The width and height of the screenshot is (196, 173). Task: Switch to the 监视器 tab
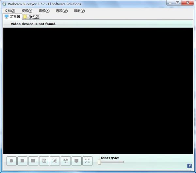[12, 17]
